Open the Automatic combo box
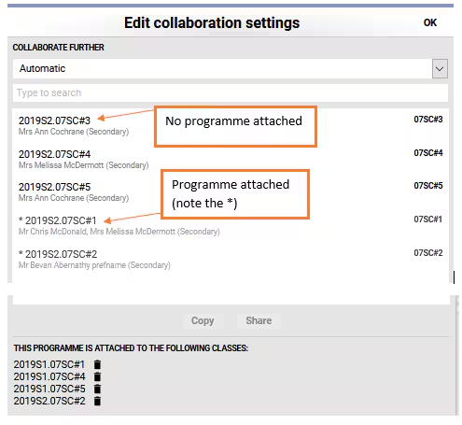This screenshot has width=462, height=425. coord(231,68)
